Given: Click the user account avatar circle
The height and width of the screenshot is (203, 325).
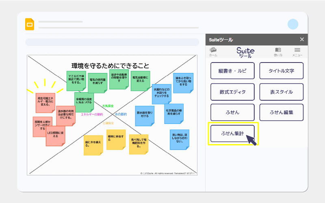Looking at the screenshot, I should [292, 24].
